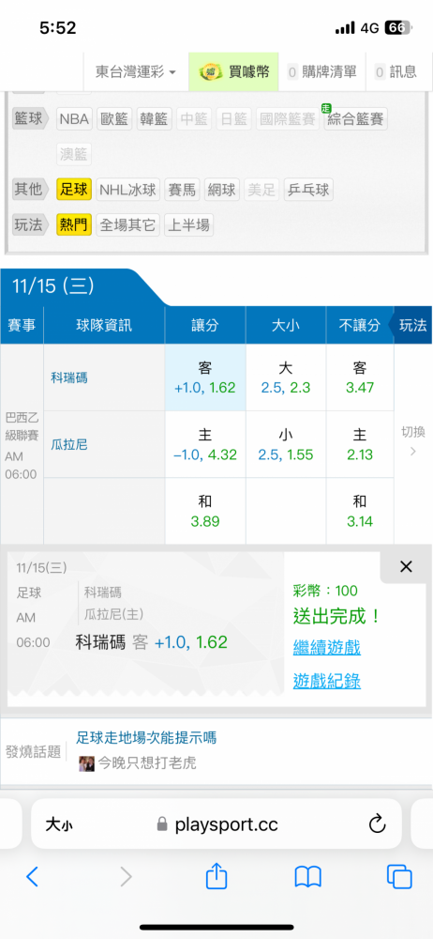433x939 pixels.
Task: Tap commenter avatar next to 今晚只想打老虎
Action: tap(86, 762)
